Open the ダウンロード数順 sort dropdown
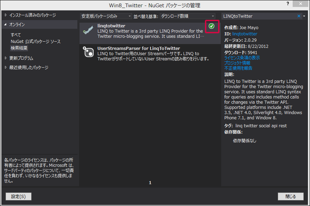Viewport: 310px width, 206px height. 188,16
